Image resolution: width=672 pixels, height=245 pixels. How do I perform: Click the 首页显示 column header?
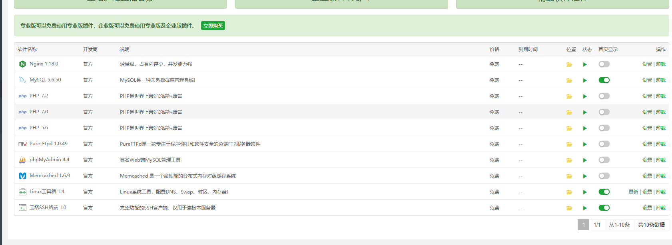click(x=608, y=49)
